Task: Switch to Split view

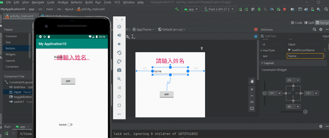Action: point(309,23)
